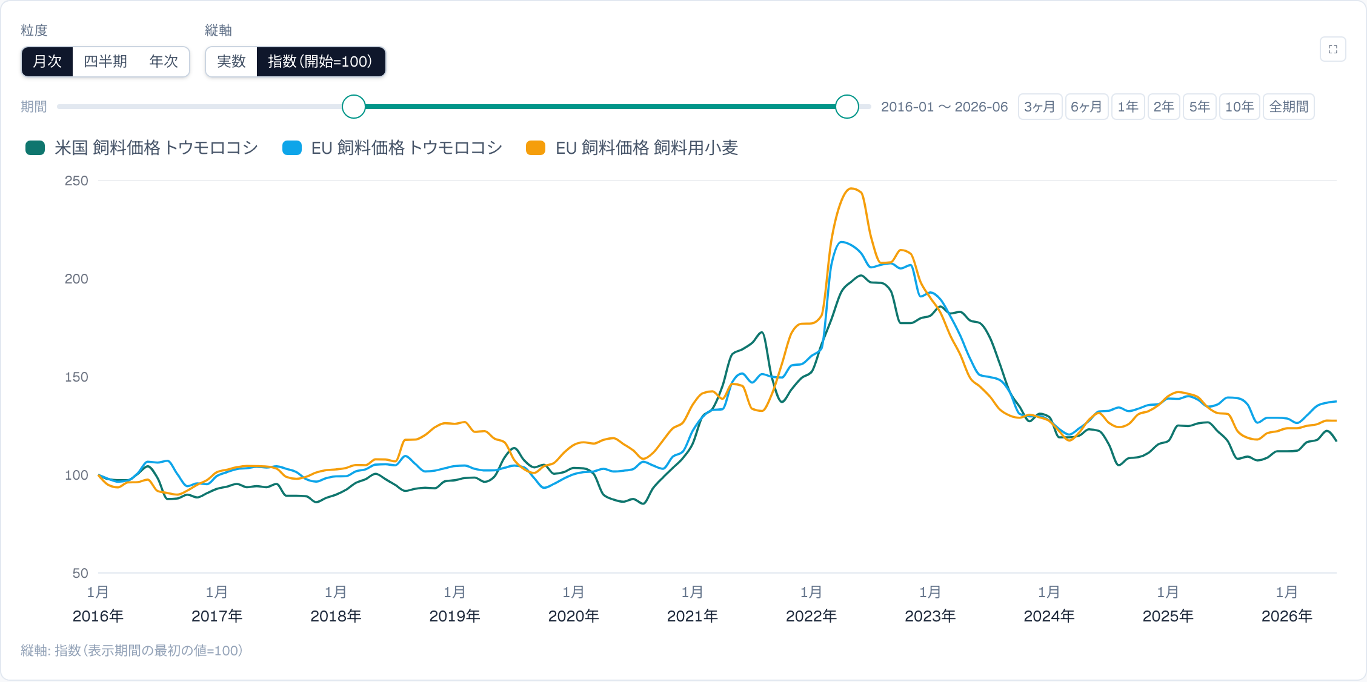Click the 2016年 x-axis label
The height and width of the screenshot is (682, 1367).
click(98, 616)
